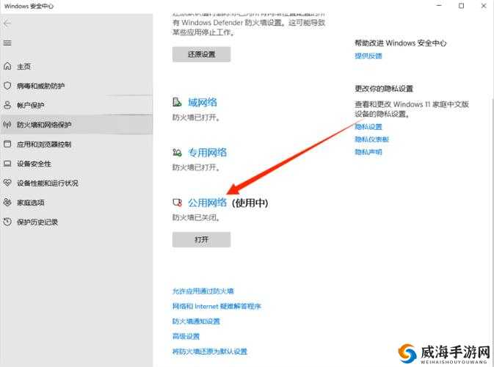Image resolution: width=494 pixels, height=367 pixels.
Task: Click the domain network icon
Action: click(177, 102)
